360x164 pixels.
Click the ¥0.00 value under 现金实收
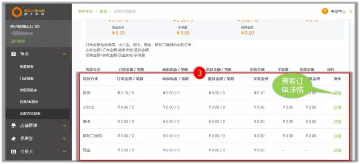[x=118, y=33]
